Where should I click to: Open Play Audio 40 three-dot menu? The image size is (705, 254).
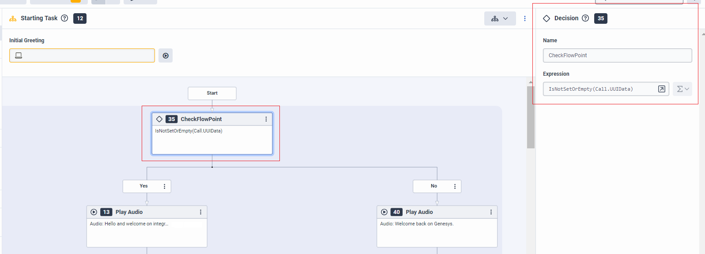491,212
